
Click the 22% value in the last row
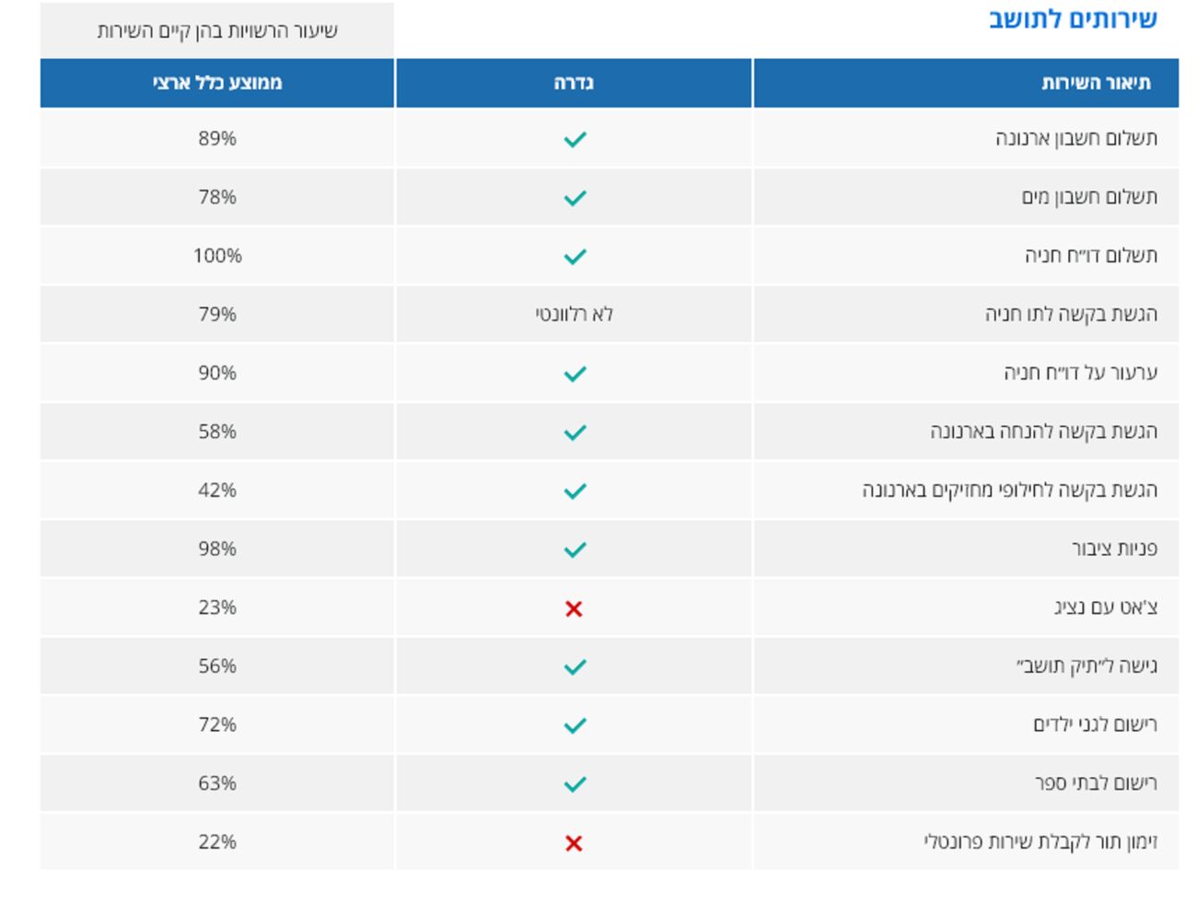pyautogui.click(x=217, y=842)
